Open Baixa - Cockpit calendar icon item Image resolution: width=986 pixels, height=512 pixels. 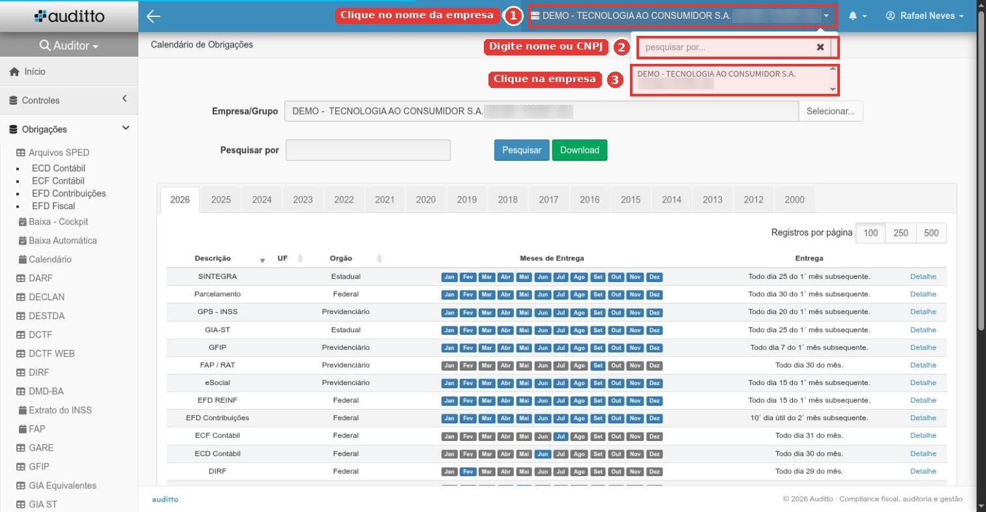pos(23,222)
